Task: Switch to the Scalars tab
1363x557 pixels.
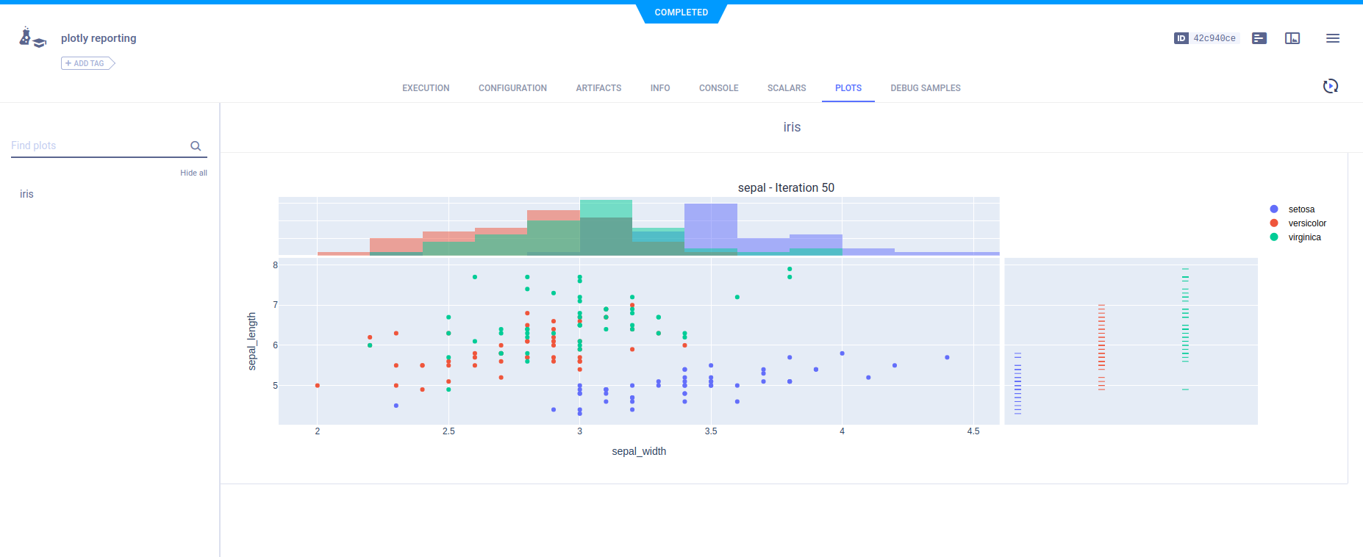Action: pyautogui.click(x=786, y=88)
